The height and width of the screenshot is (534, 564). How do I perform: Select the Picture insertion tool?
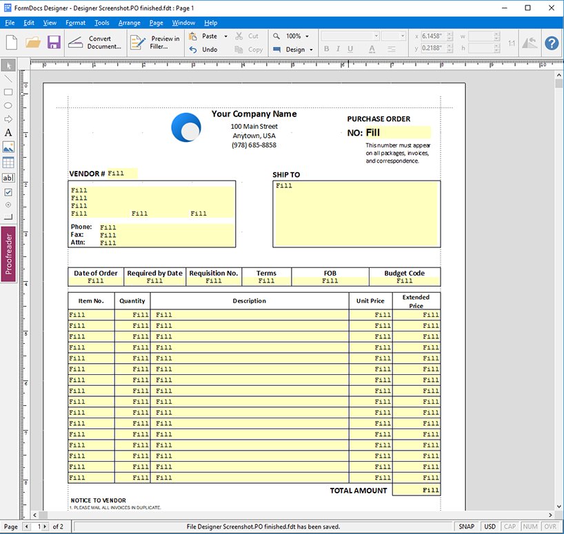click(x=8, y=147)
